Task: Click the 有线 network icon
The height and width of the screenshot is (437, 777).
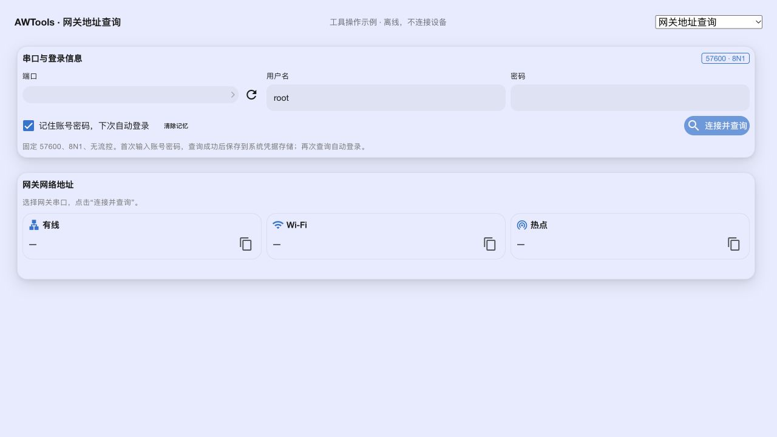Action: tap(34, 225)
